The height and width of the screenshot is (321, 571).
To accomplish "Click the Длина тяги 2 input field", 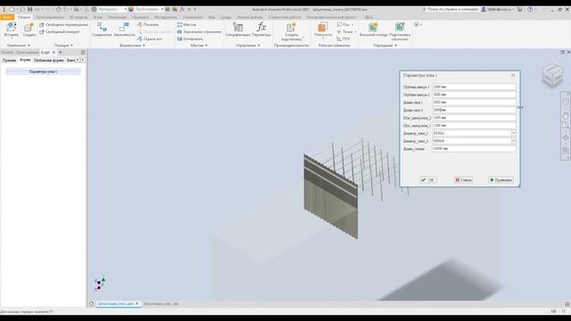I will click(474, 110).
